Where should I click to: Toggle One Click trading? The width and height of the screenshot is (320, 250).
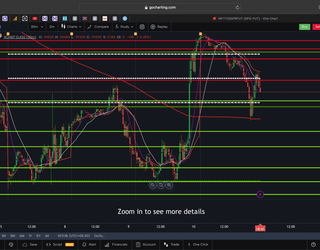(198, 245)
